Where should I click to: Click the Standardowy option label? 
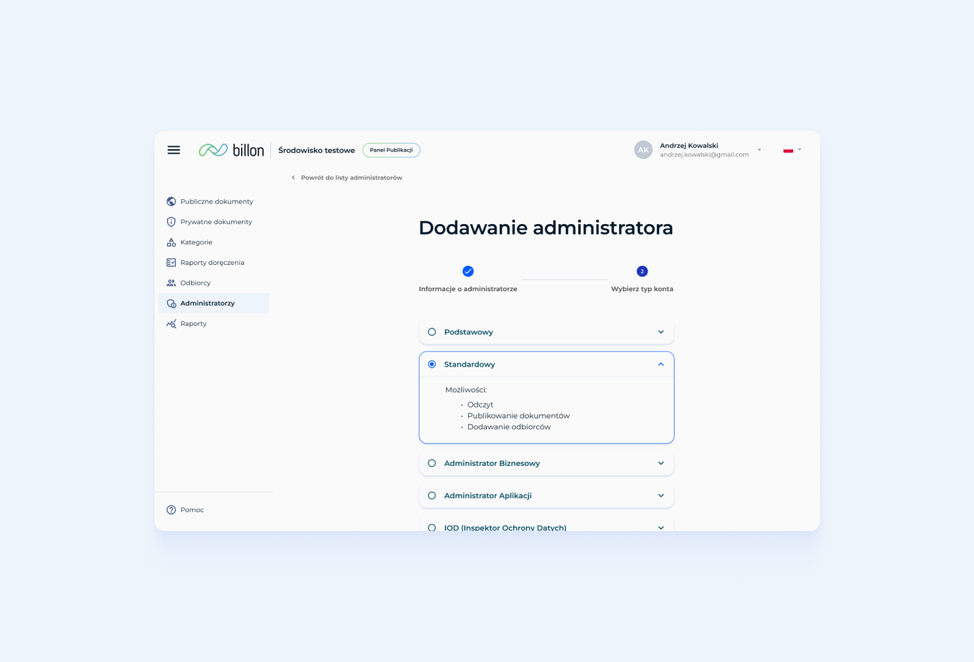[x=469, y=364]
